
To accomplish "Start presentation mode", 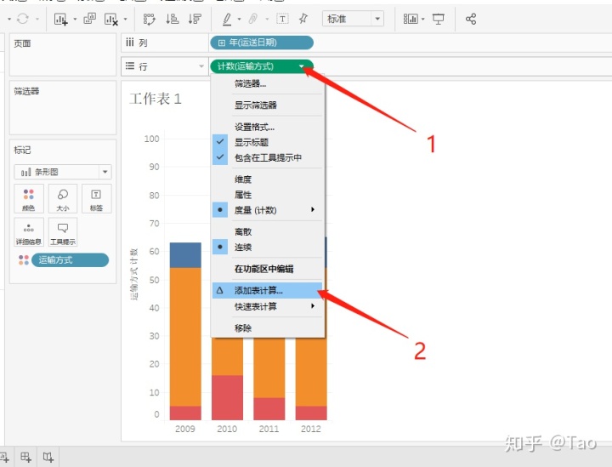I will click(x=439, y=19).
